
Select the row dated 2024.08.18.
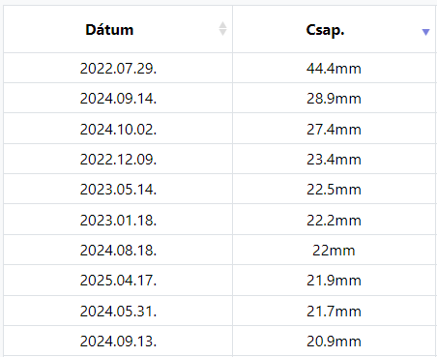[x=219, y=251]
